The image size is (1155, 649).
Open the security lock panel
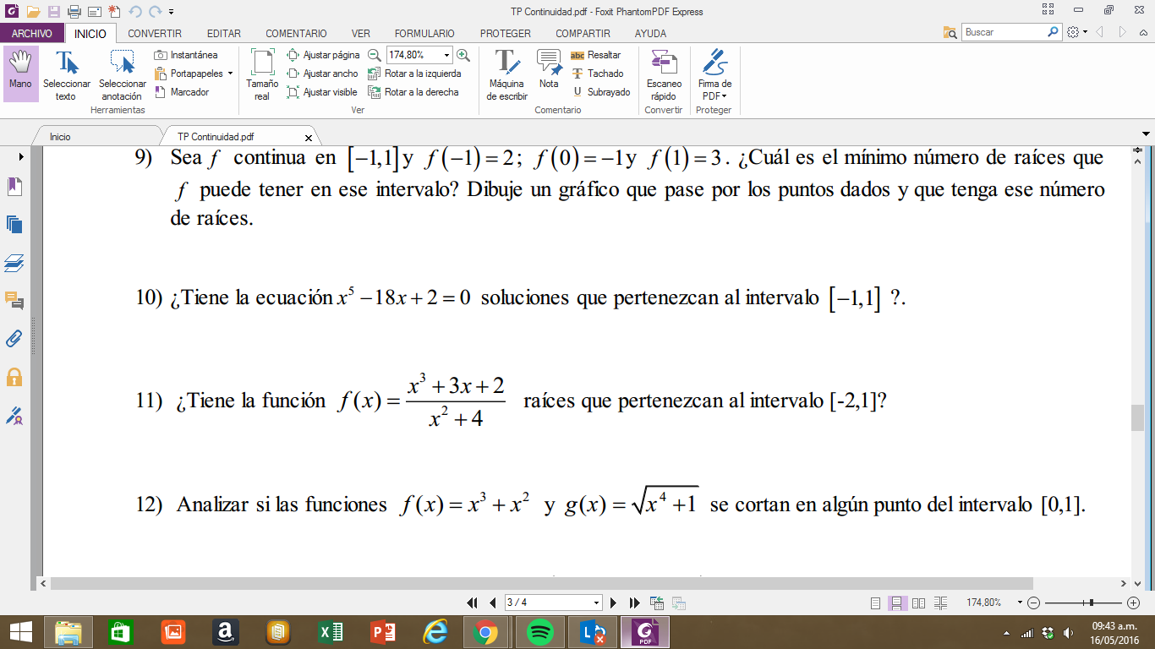(14, 377)
